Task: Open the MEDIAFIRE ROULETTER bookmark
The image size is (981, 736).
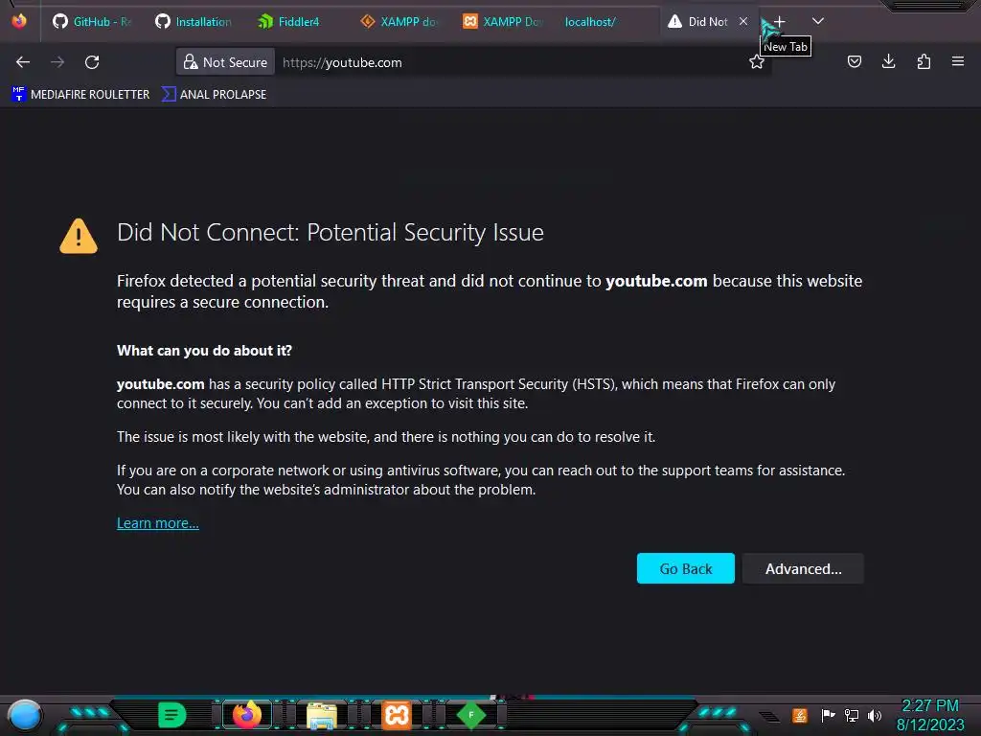Action: point(80,95)
